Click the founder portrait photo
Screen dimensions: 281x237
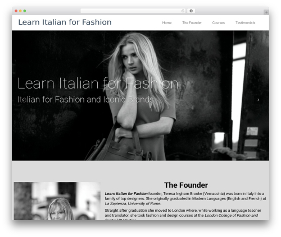coord(57,201)
